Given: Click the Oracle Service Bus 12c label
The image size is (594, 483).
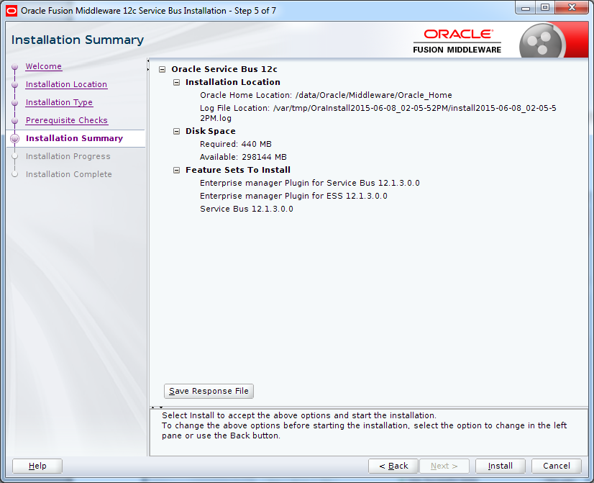Looking at the screenshot, I should (x=224, y=69).
